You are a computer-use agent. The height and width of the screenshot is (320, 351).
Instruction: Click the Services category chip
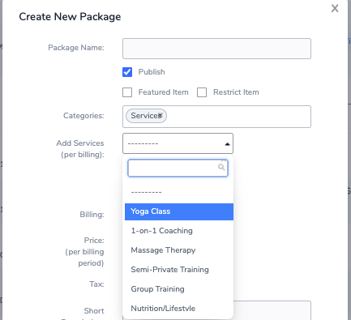point(146,116)
